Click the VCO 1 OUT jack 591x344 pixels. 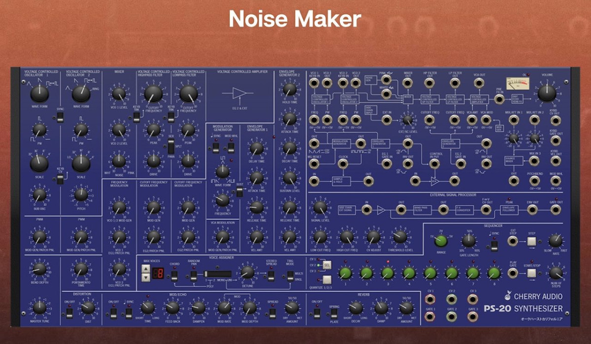328,84
